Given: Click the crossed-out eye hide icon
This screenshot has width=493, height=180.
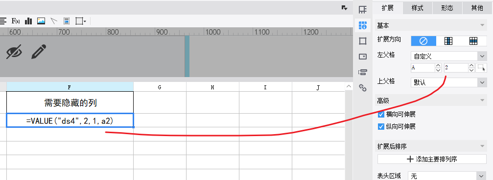Looking at the screenshot, I should tap(14, 52).
